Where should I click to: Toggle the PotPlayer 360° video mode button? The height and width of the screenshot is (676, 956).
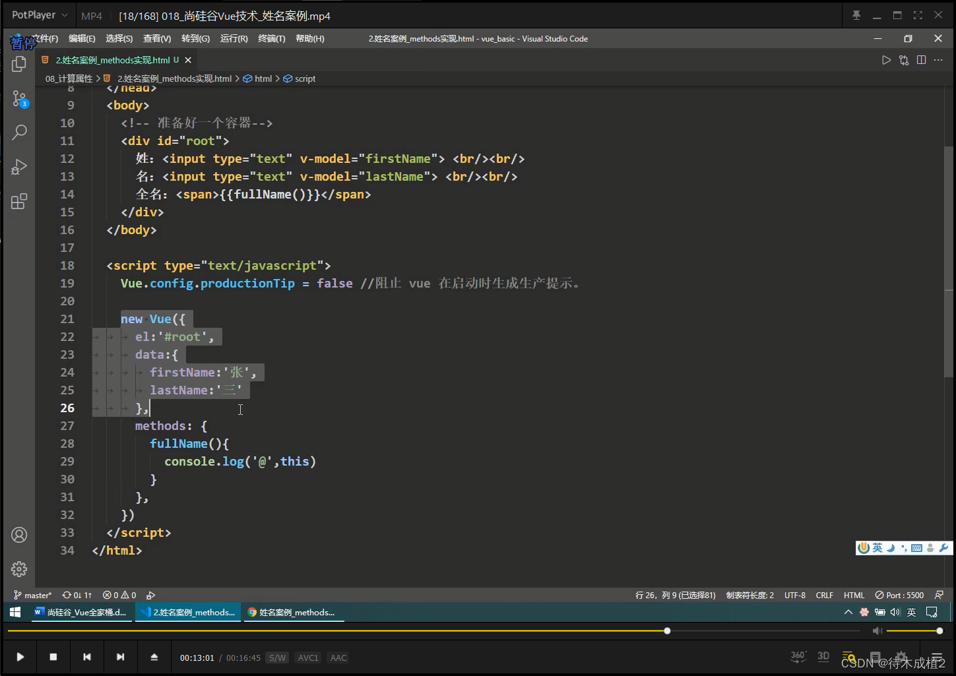pos(798,656)
